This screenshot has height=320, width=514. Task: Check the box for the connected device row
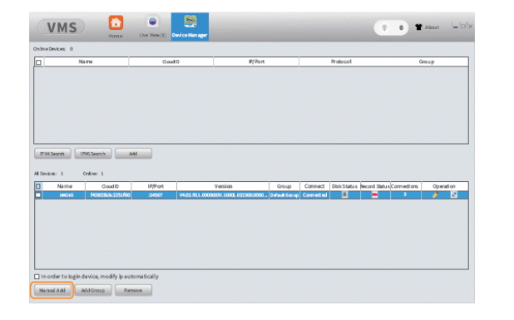click(x=38, y=195)
